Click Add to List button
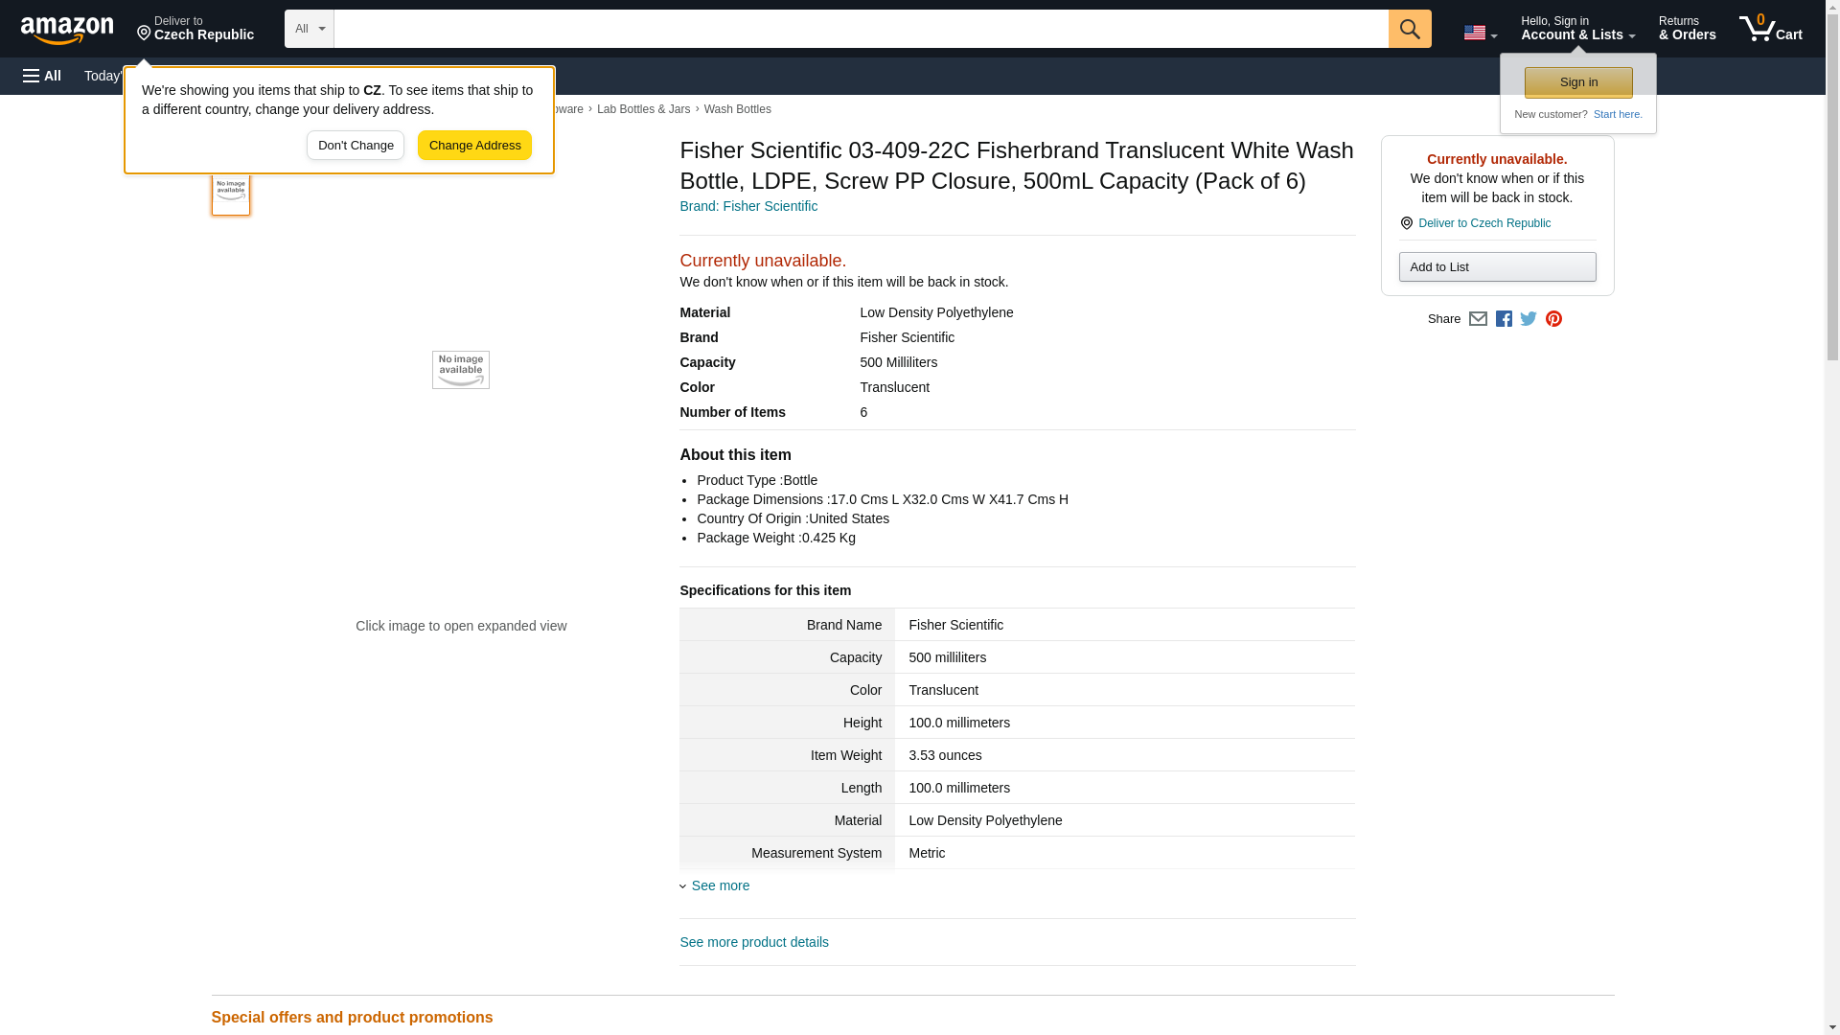The height and width of the screenshot is (1035, 1840). (1497, 267)
